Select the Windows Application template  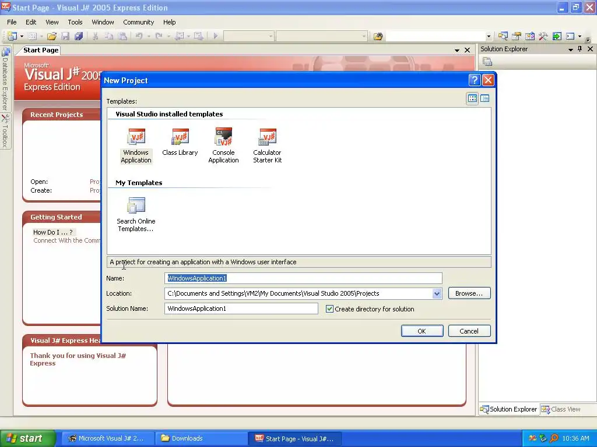(x=136, y=146)
